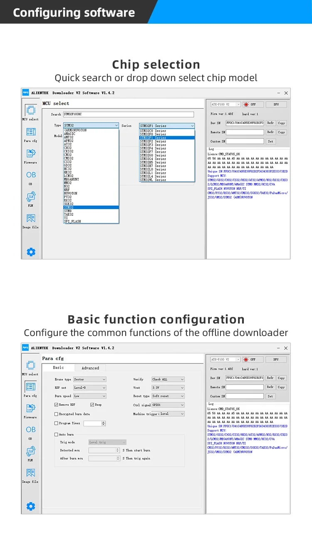Screen dimensions: 312x553
Task: Click Copy beside Dev SN in Para cfg window
Action: click(282, 378)
